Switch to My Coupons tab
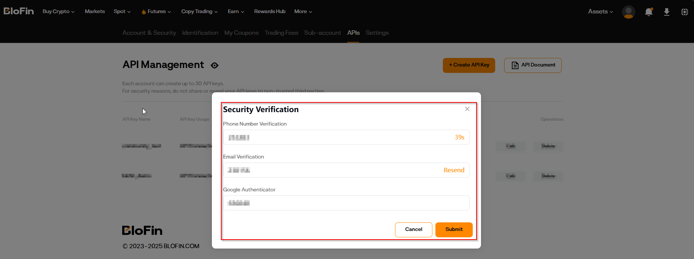 pyautogui.click(x=241, y=33)
